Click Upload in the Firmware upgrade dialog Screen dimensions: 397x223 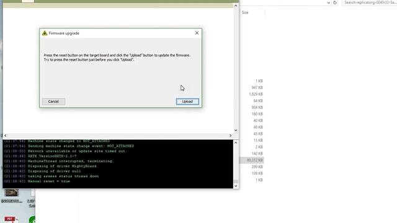click(187, 102)
